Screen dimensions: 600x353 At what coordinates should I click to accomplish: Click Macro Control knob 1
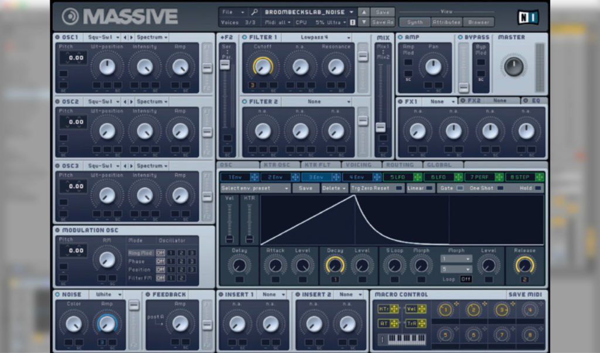(x=446, y=309)
